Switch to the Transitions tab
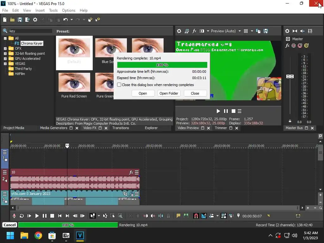The height and width of the screenshot is (243, 324). 121,128
